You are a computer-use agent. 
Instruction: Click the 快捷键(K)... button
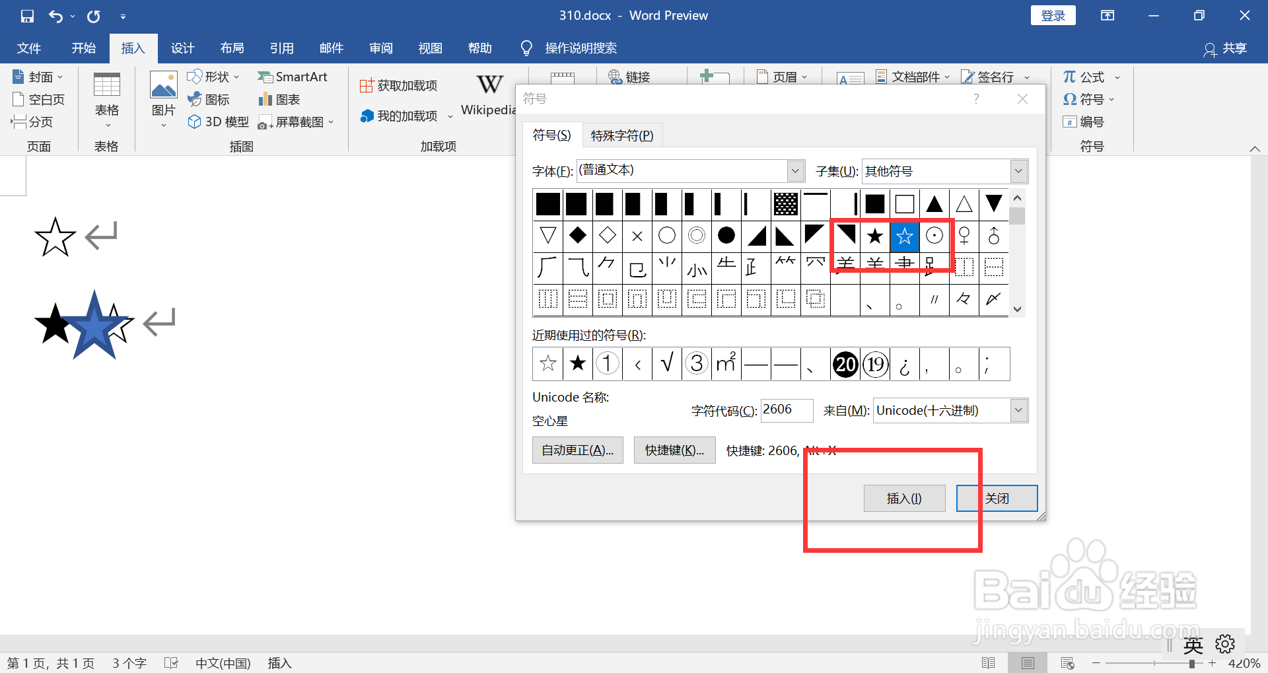pos(674,450)
